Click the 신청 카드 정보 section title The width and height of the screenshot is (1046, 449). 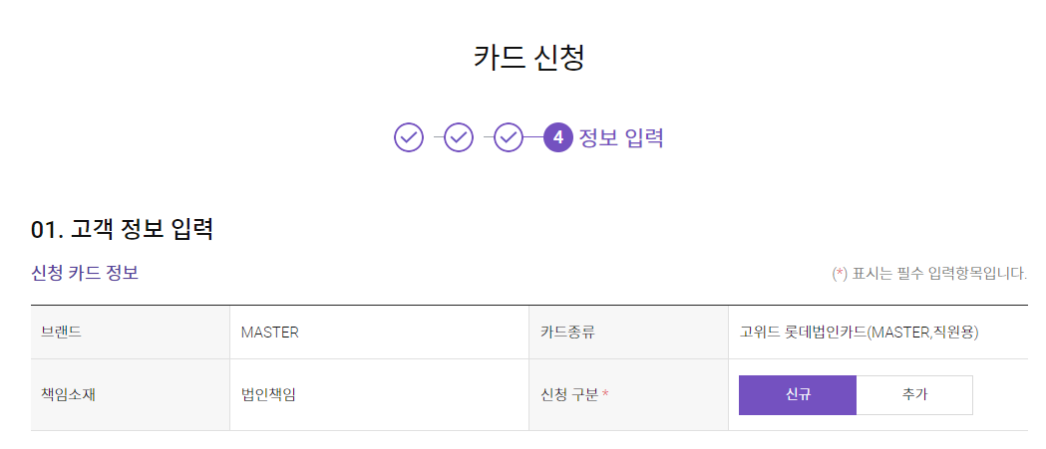[x=85, y=273]
